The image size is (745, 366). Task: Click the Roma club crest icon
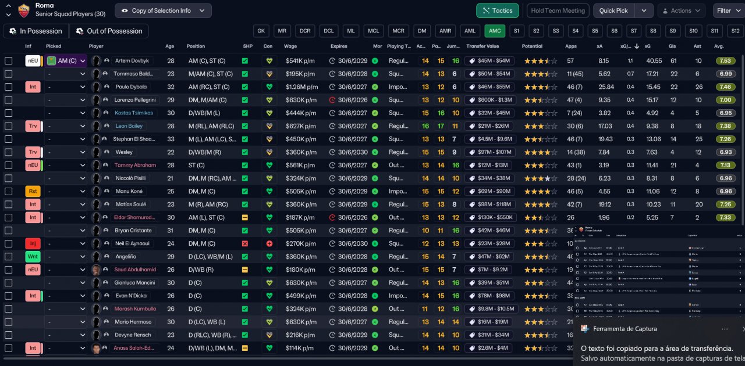coord(24,9)
